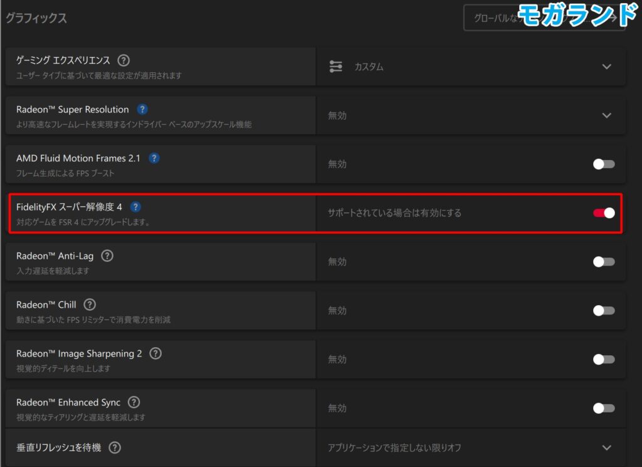Enable Radeon Image Sharpening 2 switch
The width and height of the screenshot is (642, 467).
pyautogui.click(x=604, y=359)
